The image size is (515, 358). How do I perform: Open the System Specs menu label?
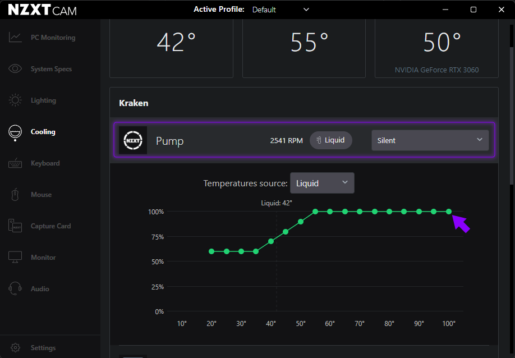(x=51, y=69)
